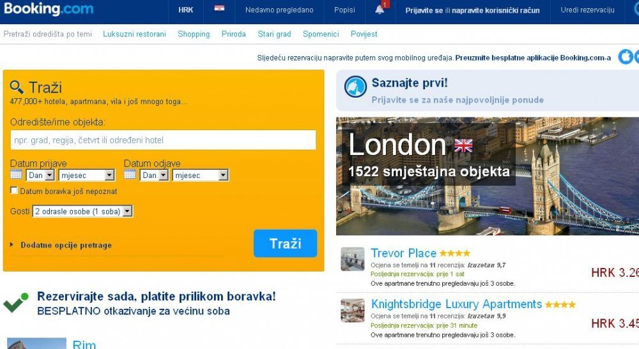Click the app download icon at right
The image size is (639, 349).
click(626, 57)
